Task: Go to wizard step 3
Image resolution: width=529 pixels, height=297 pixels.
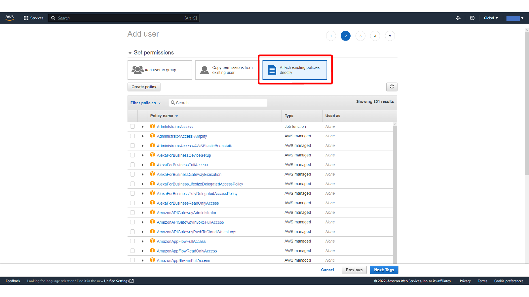Action: tap(360, 36)
